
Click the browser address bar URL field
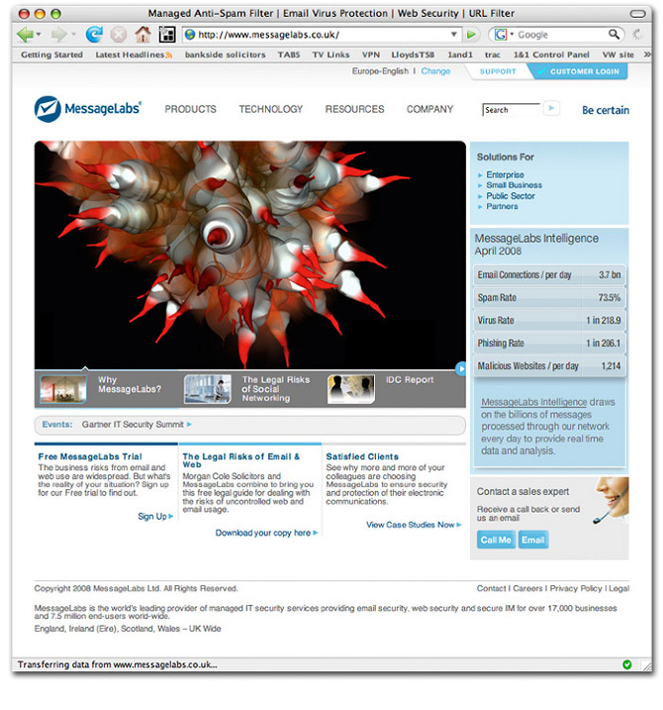coord(323,35)
